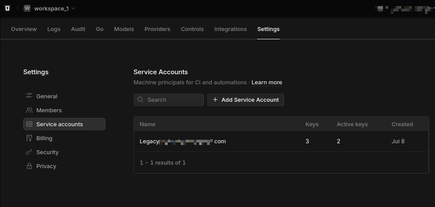Expand the workspace_1 dropdown chevron

(73, 8)
